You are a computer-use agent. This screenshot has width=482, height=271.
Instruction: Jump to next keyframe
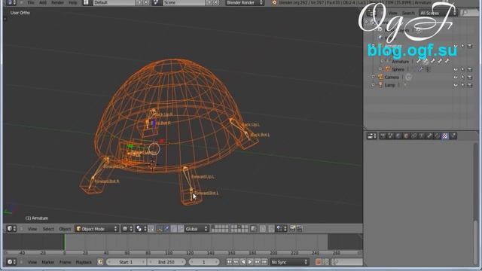[x=258, y=262]
